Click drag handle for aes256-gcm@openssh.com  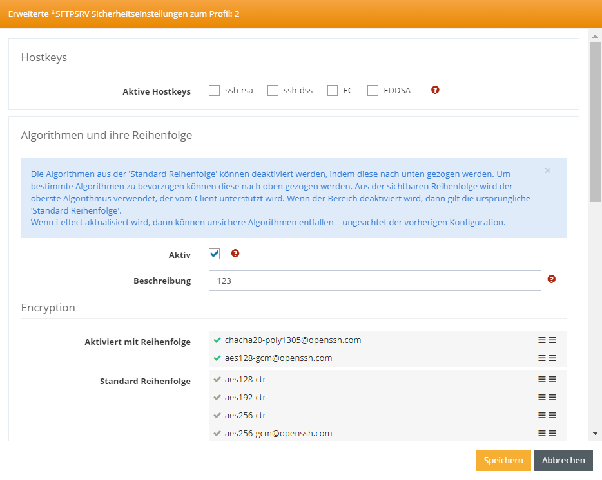547,434
